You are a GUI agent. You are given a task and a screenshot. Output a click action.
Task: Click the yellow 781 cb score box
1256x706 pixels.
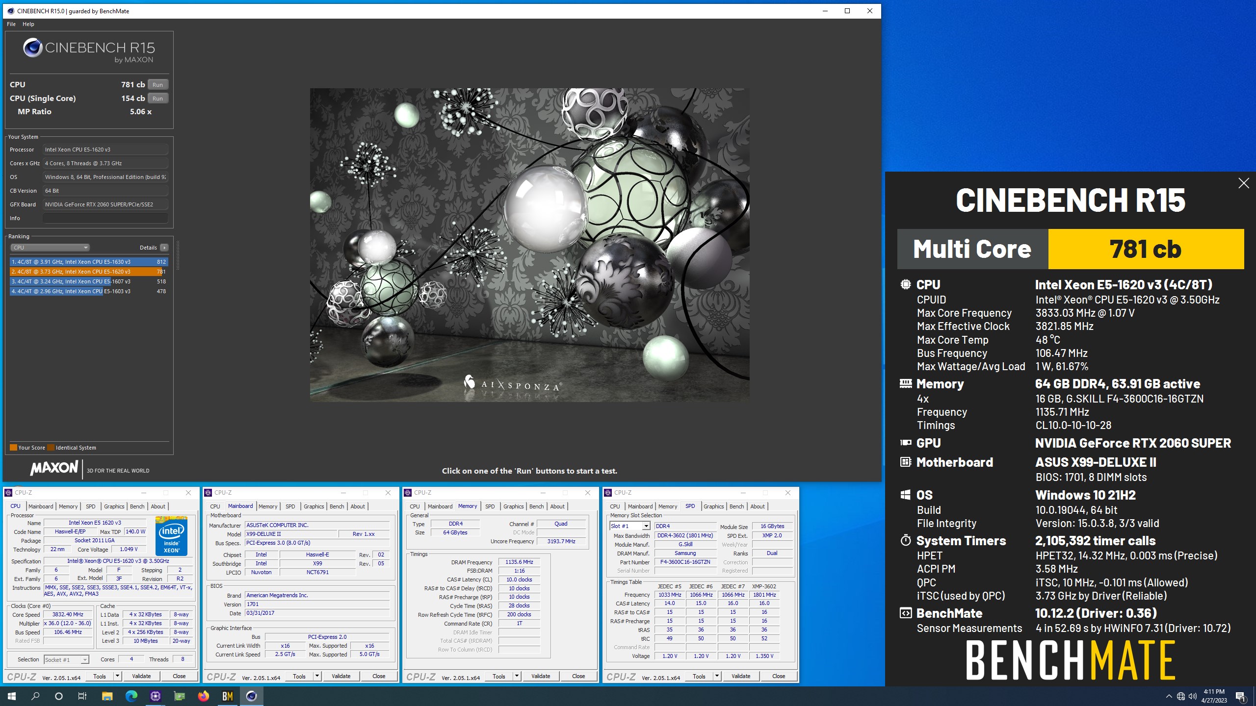pyautogui.click(x=1146, y=249)
